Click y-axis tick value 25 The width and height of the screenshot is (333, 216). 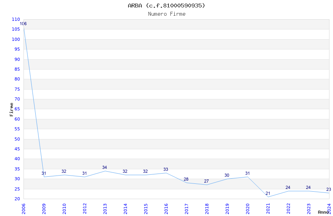click(17, 189)
